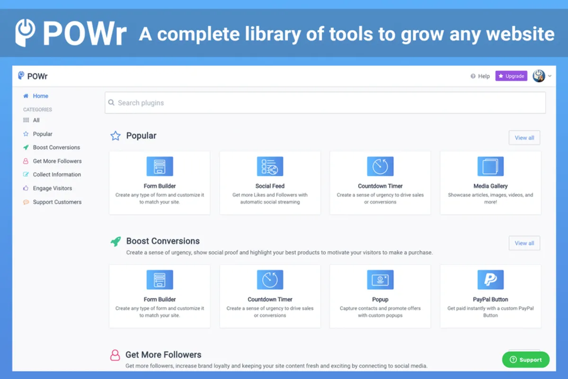Open the Media Gallery plugin icon

491,166
